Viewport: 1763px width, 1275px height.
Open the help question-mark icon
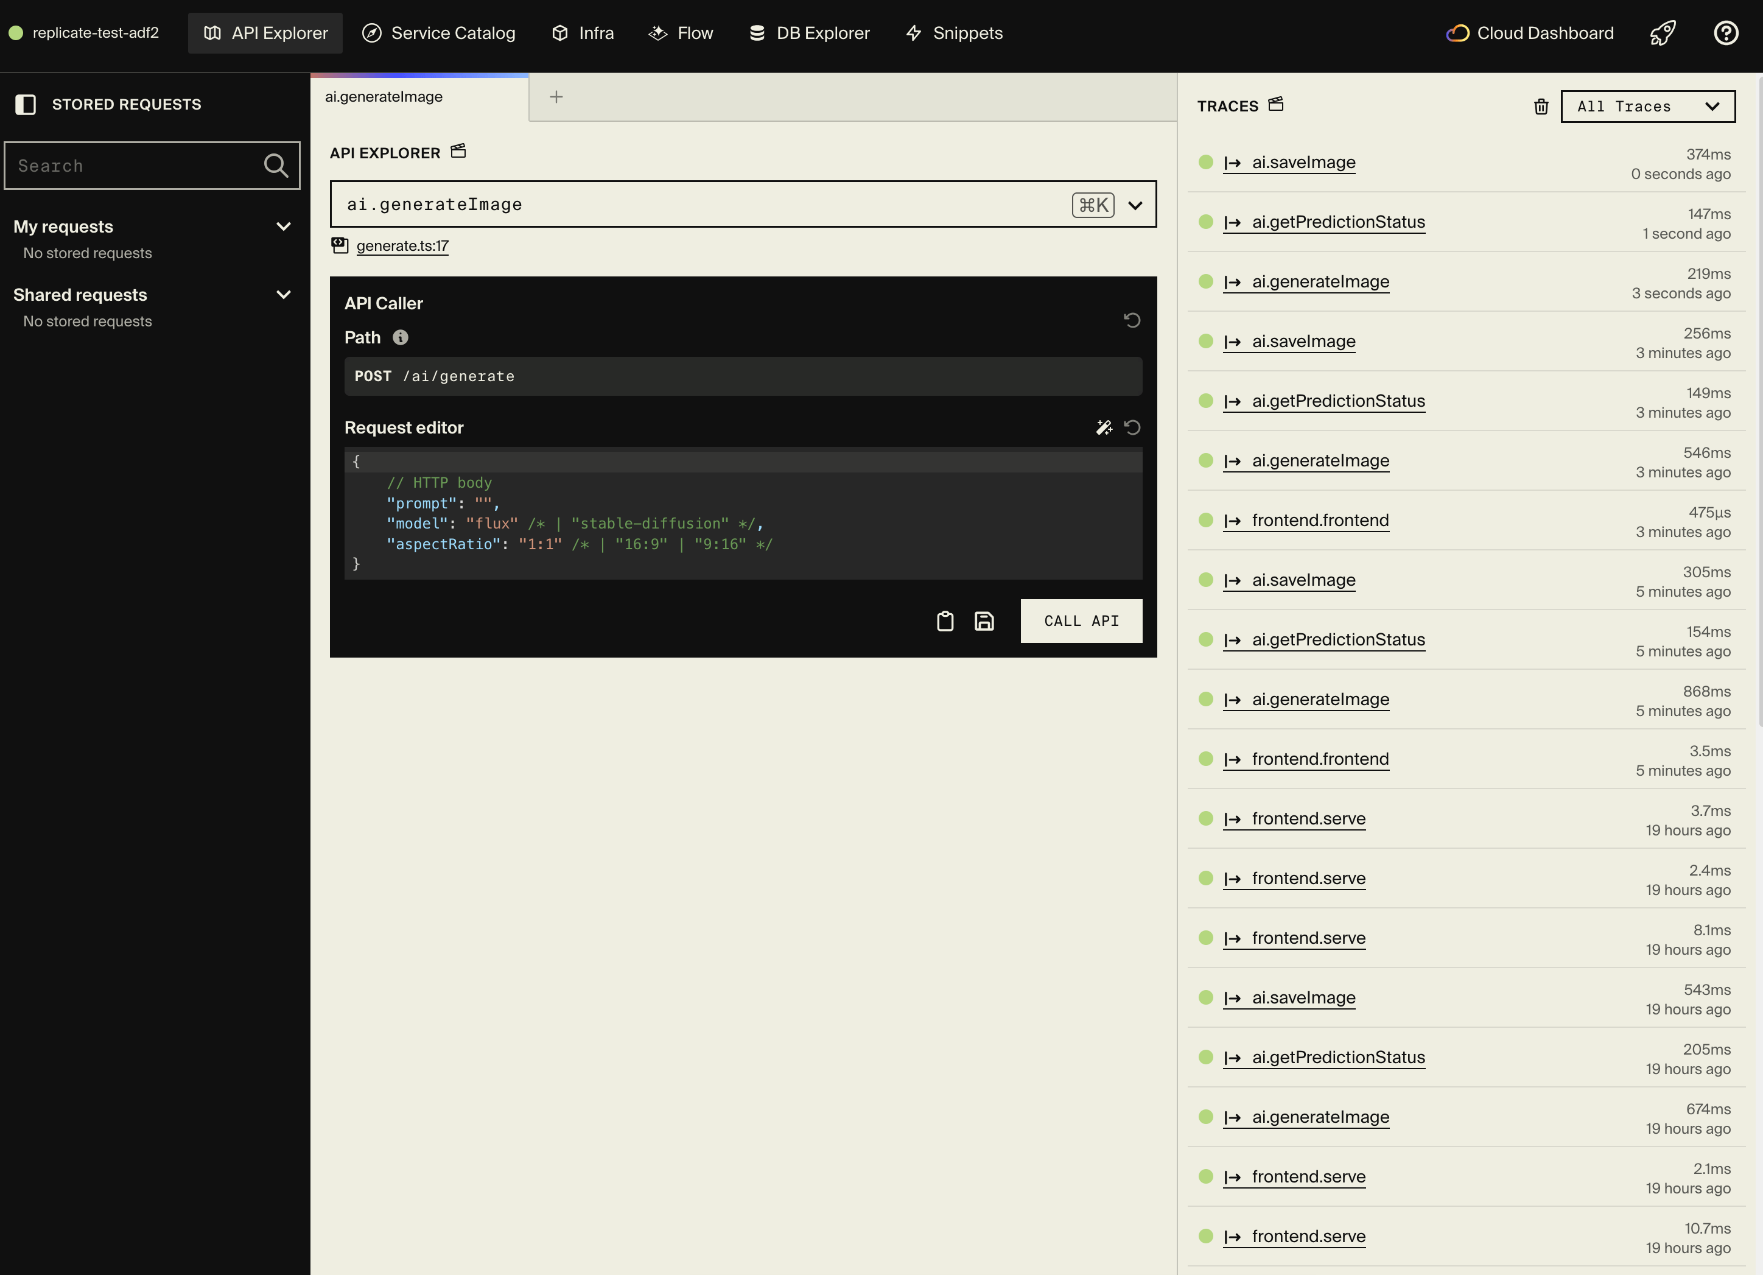1726,33
